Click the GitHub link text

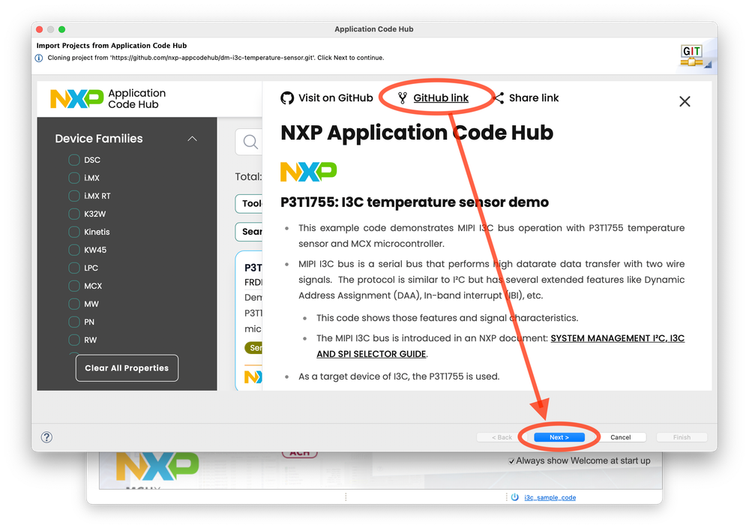click(440, 98)
